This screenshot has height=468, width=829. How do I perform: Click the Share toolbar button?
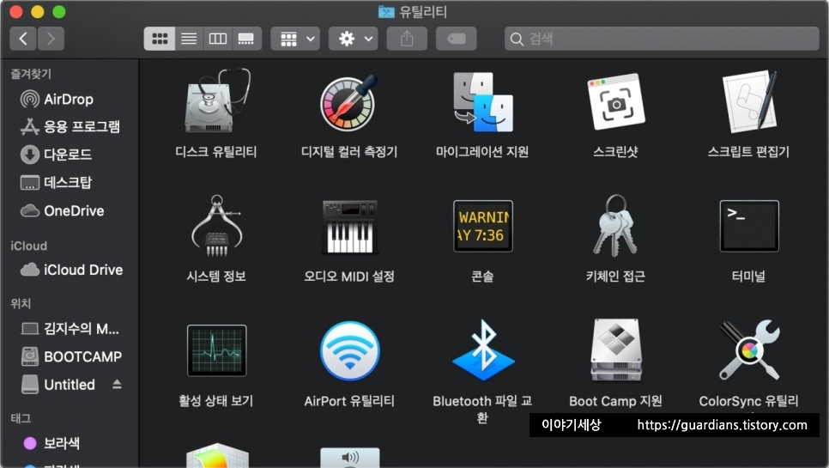tap(407, 39)
